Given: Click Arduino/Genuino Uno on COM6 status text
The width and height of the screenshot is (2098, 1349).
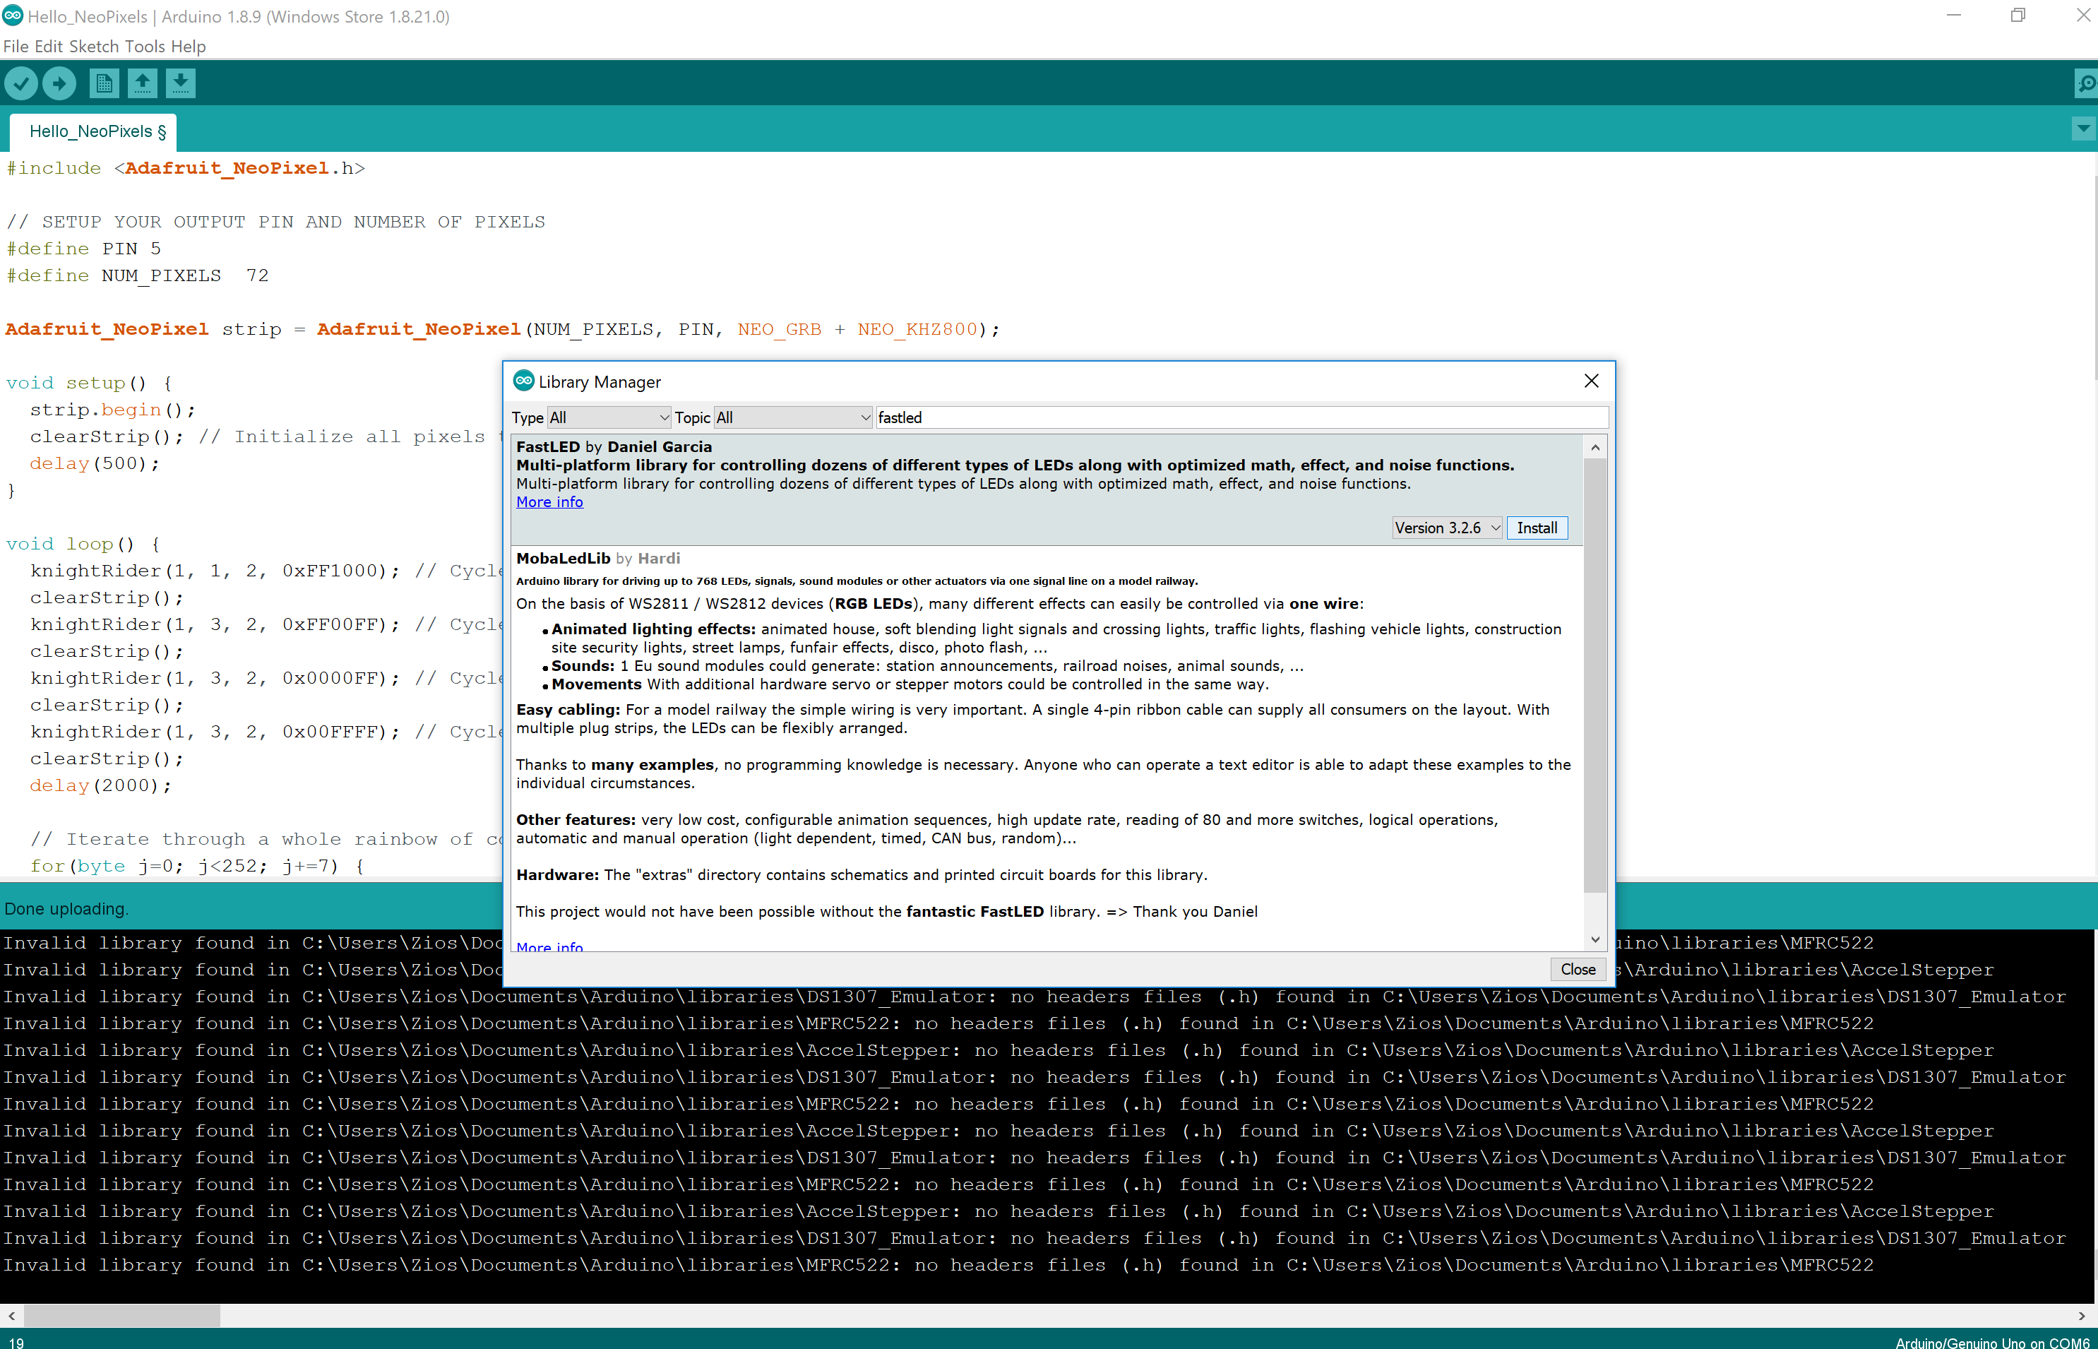Looking at the screenshot, I should click(x=1992, y=1343).
